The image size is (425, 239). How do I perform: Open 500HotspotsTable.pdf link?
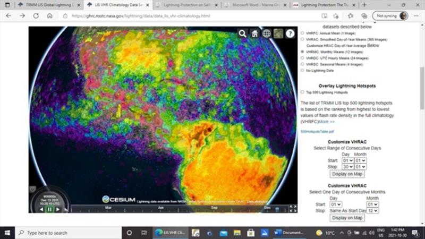point(317,132)
